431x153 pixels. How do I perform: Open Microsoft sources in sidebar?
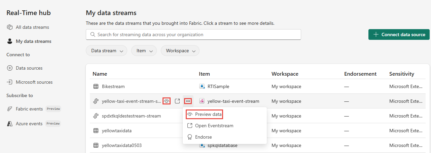click(x=34, y=82)
